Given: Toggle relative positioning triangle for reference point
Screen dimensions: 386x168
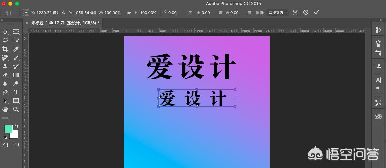Looking at the screenshot, I should click(63, 12).
